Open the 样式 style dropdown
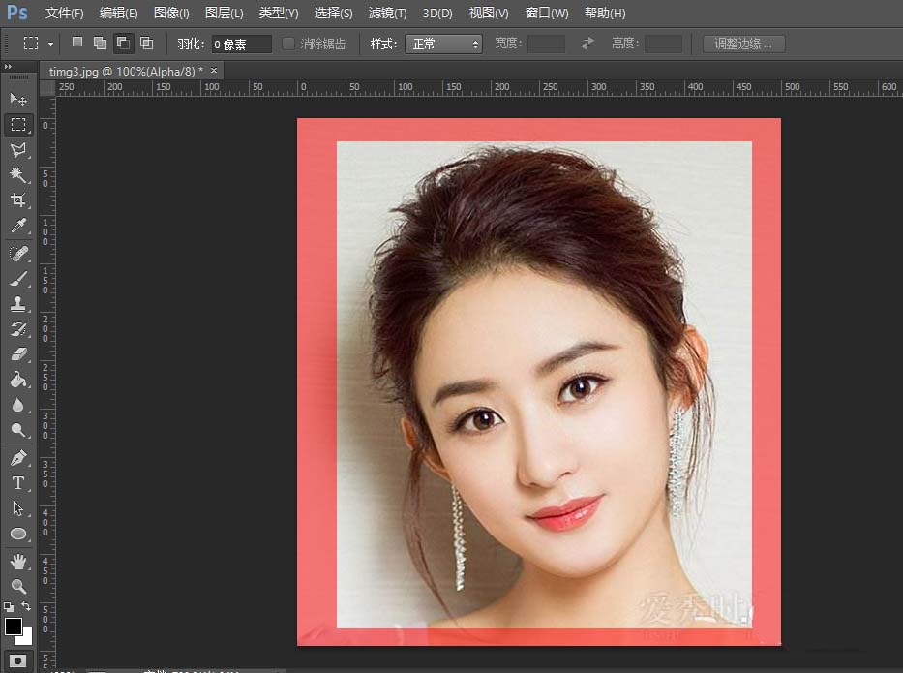The height and width of the screenshot is (673, 903). click(443, 43)
